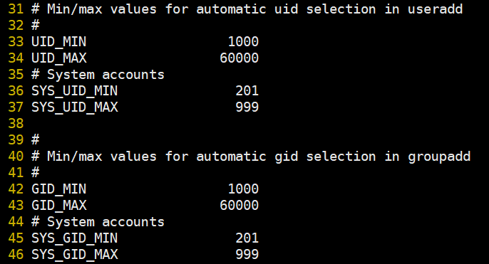Click line number 33
Screen dimensions: 489x264
click(16, 42)
